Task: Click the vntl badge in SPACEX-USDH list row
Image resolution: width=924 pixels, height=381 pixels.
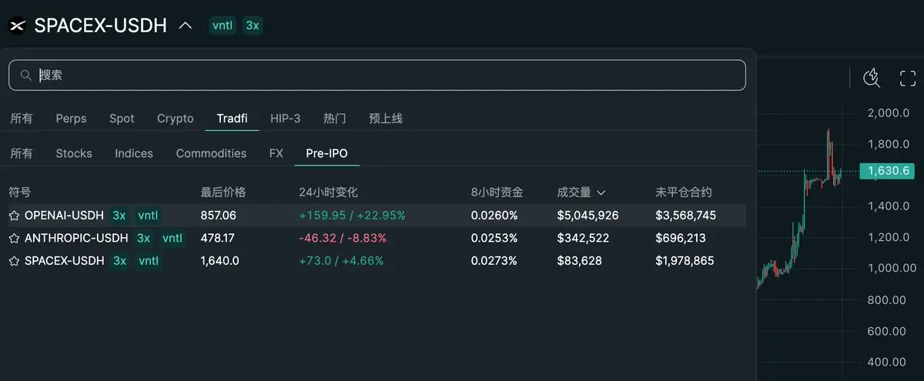Action: coord(149,261)
